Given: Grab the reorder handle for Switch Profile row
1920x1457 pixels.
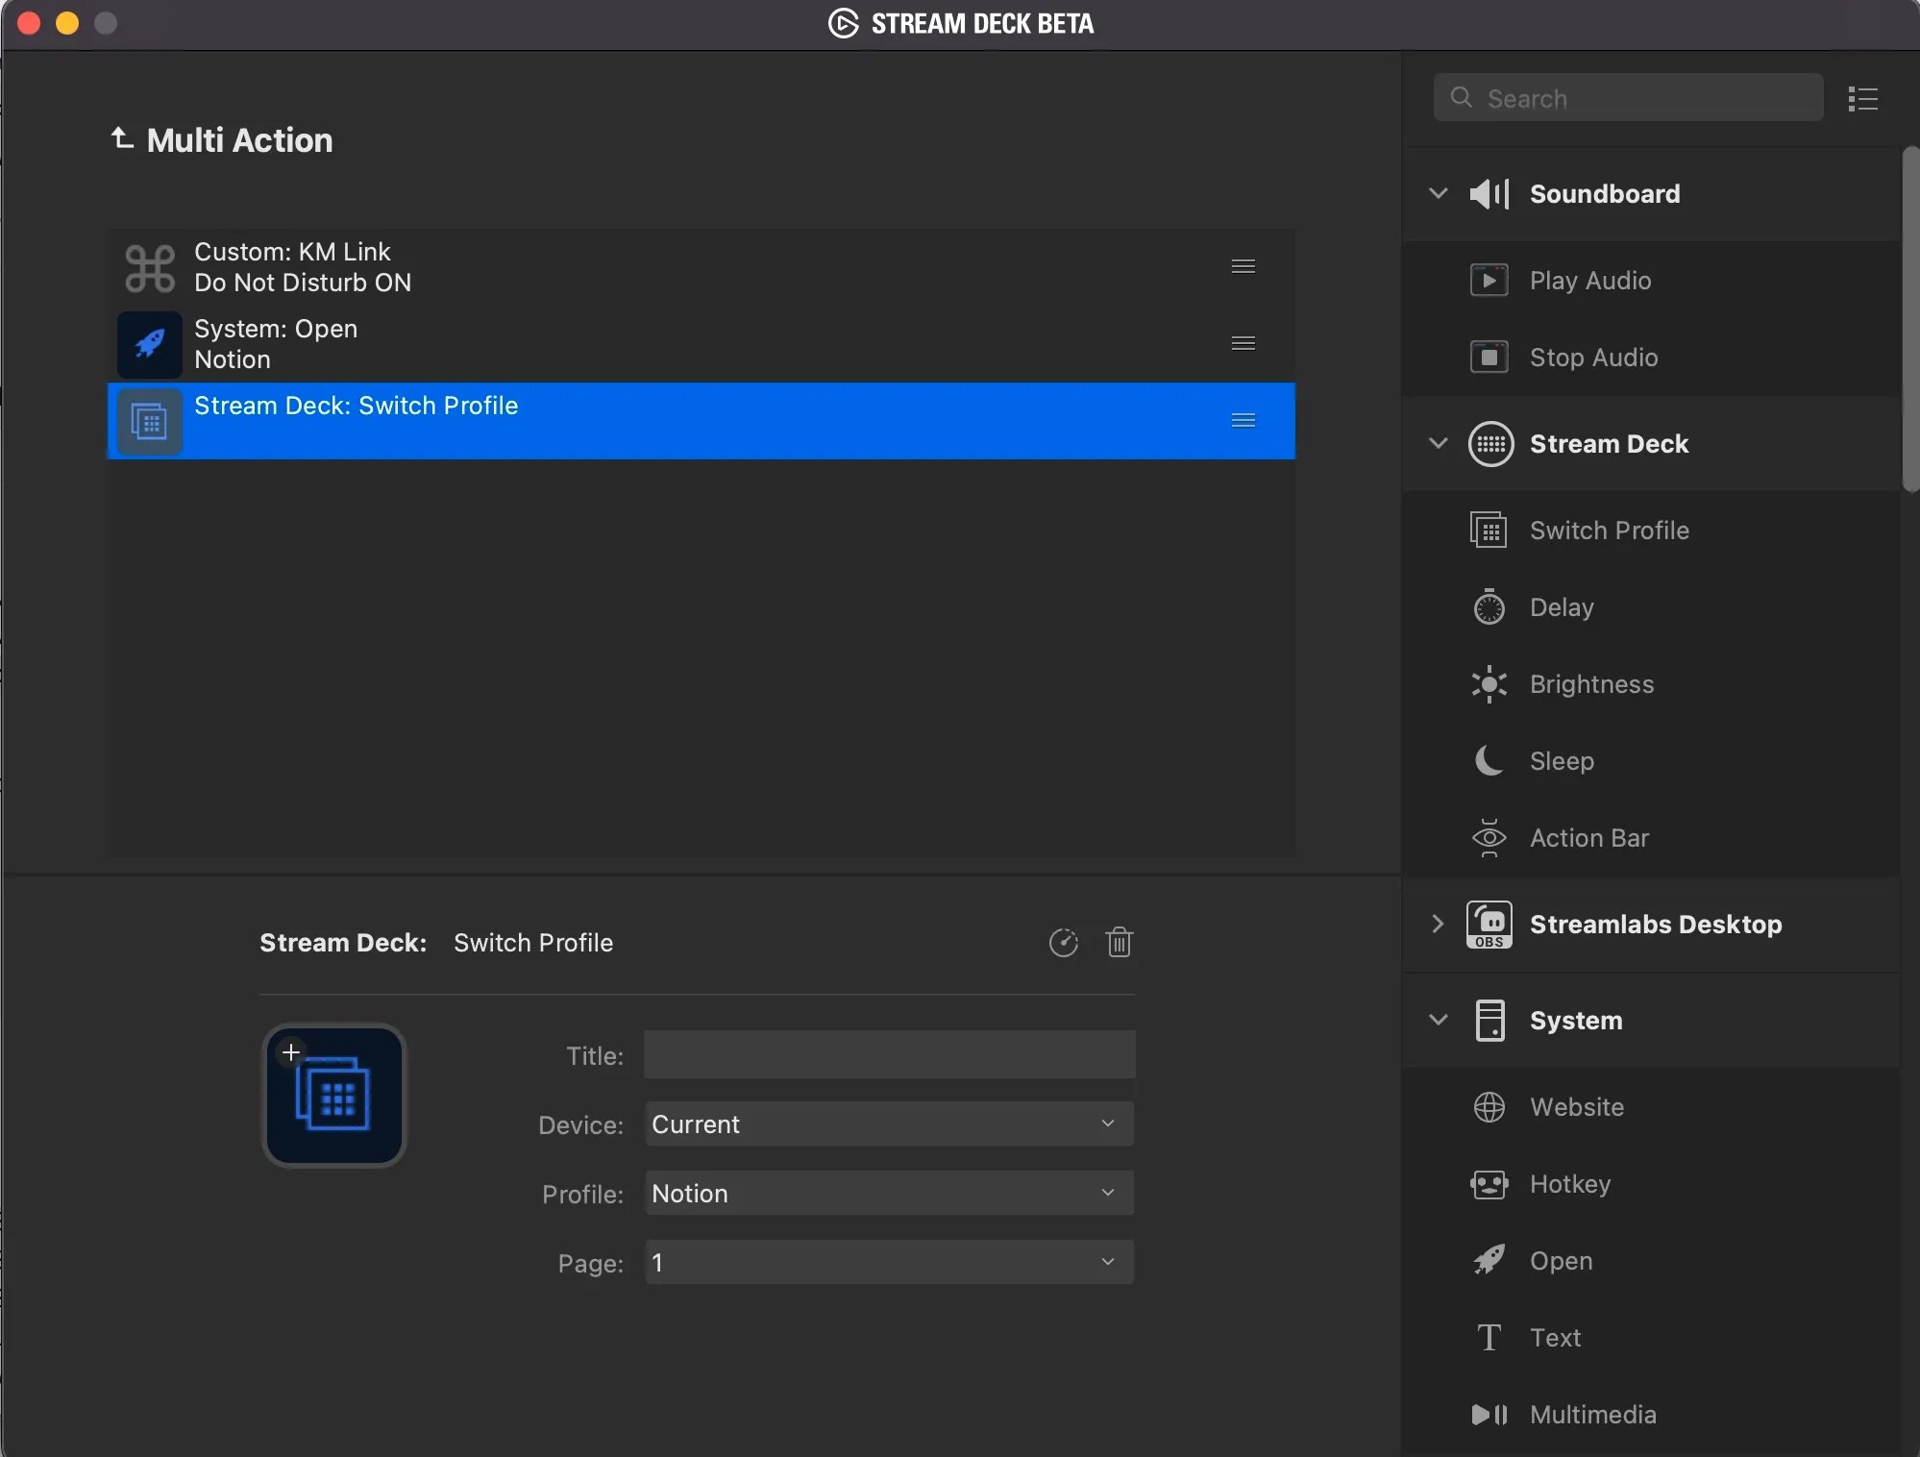Looking at the screenshot, I should 1243,420.
